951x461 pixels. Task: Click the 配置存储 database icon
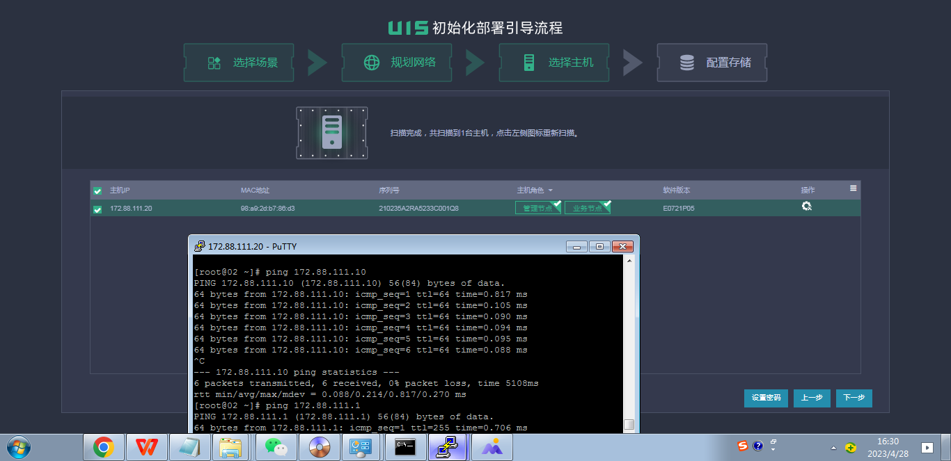tap(687, 63)
